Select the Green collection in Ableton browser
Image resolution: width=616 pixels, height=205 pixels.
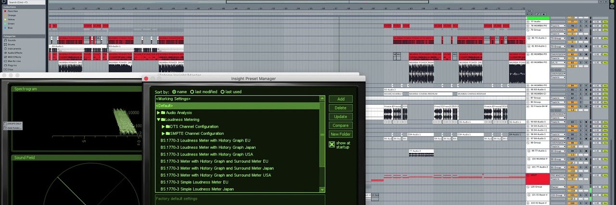11,24
